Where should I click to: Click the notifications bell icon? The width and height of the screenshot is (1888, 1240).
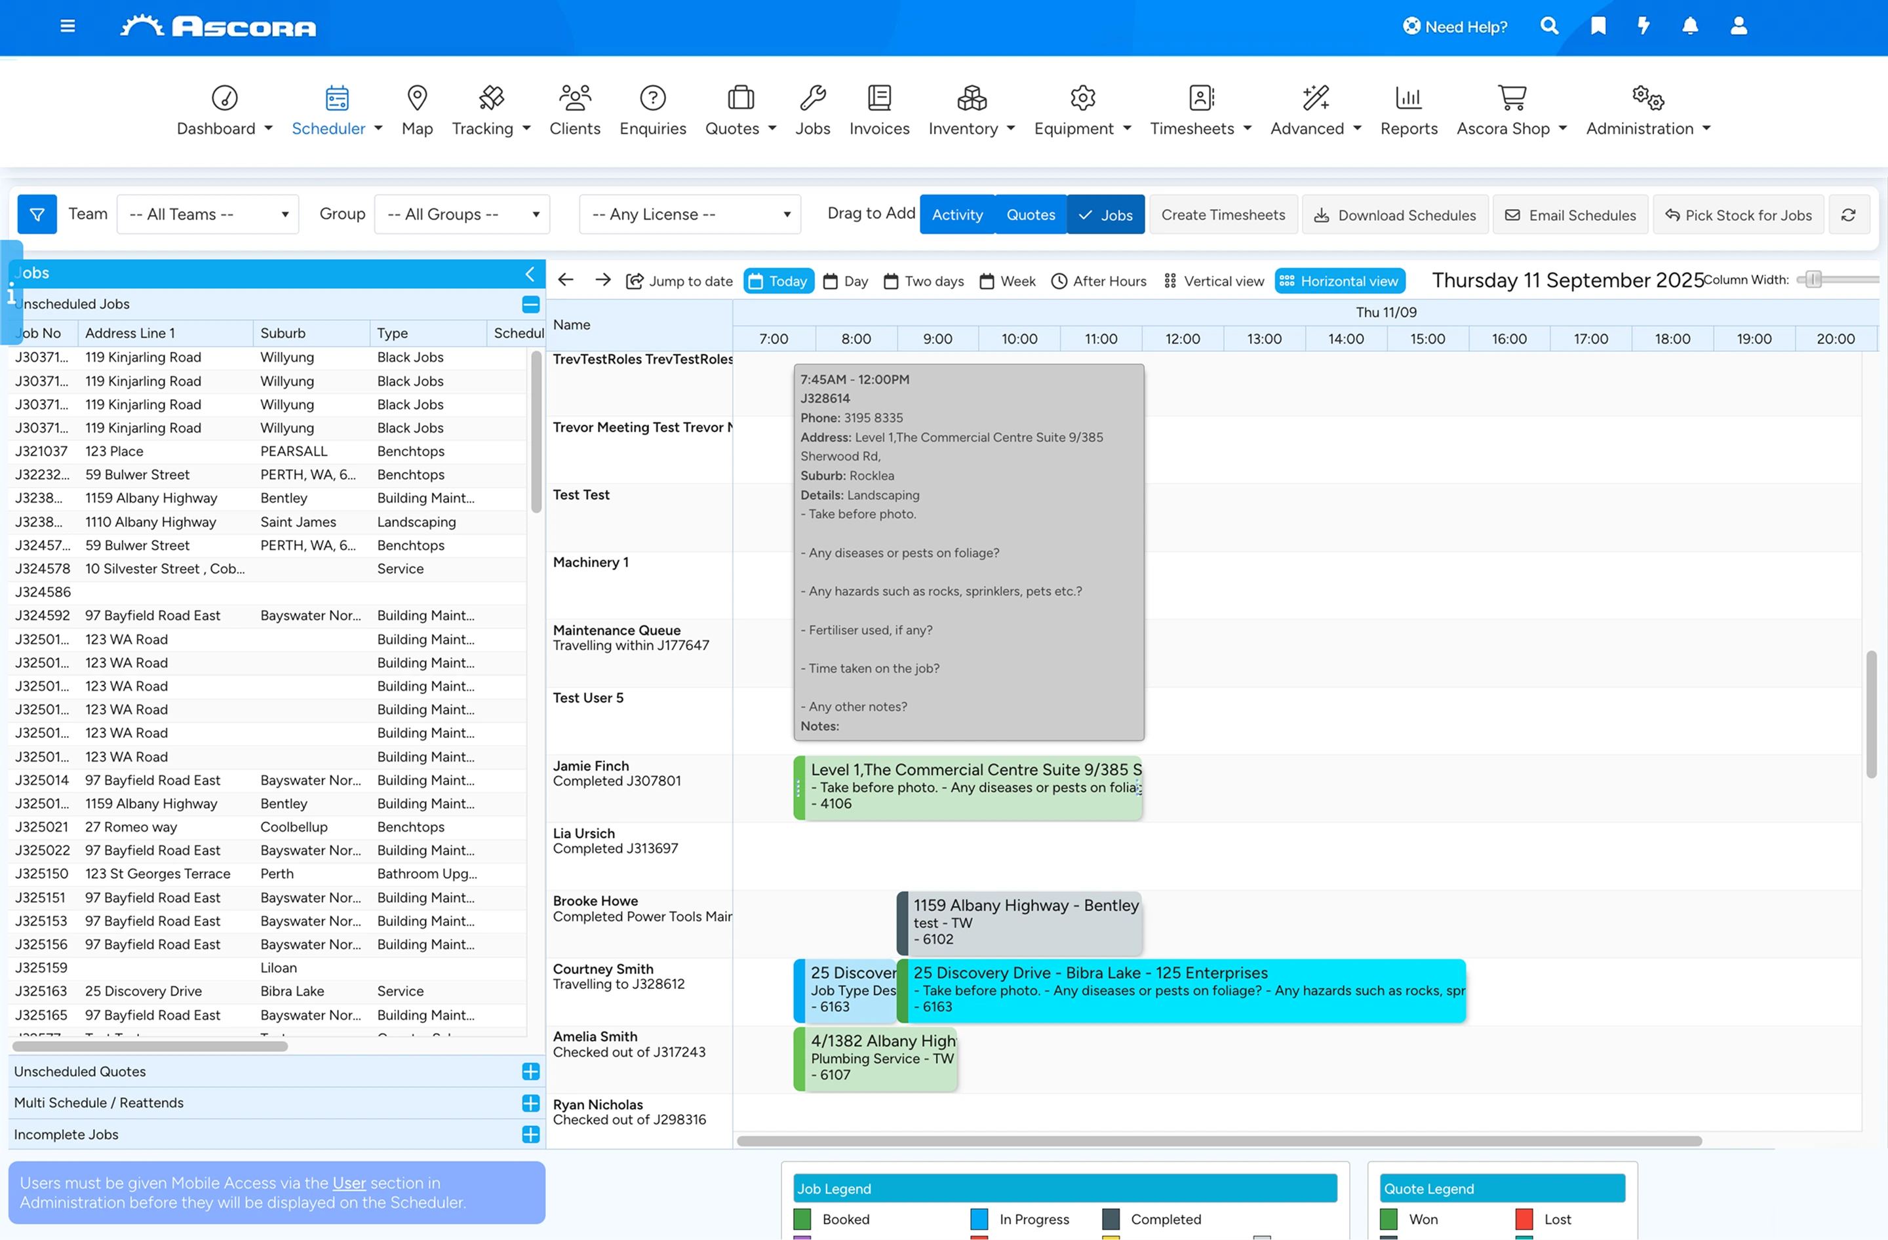[x=1689, y=26]
